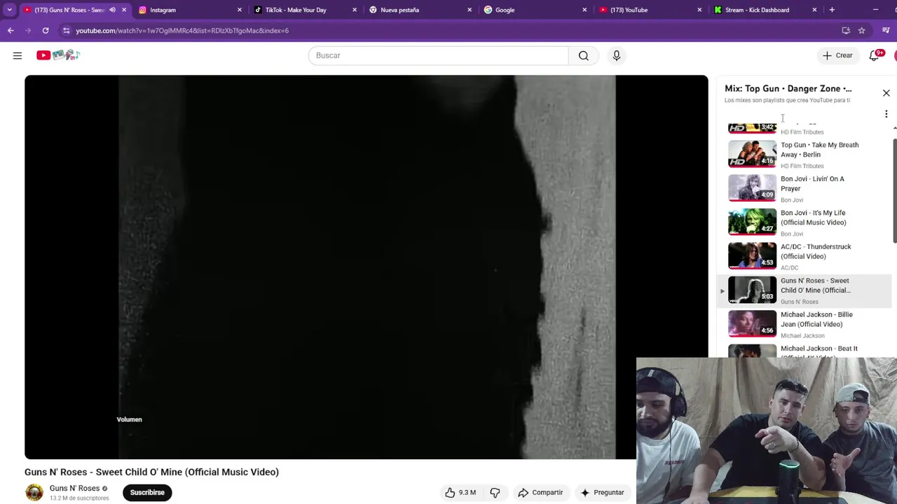
Task: Play Top Gun Take My Breath Away thumbnail
Action: tap(752, 154)
